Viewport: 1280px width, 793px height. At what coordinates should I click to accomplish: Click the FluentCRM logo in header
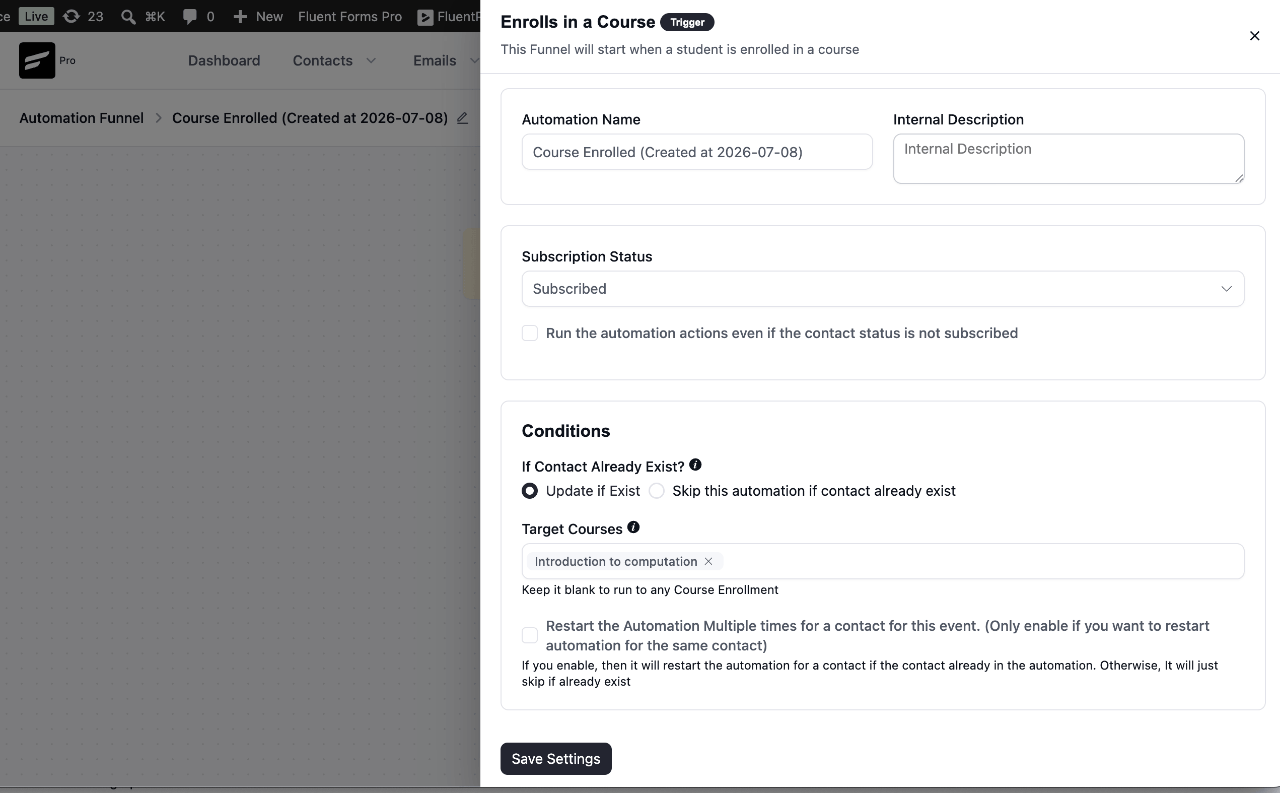click(37, 60)
